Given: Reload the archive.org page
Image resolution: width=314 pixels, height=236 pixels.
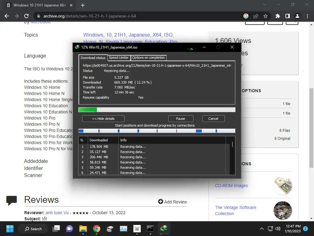Looking at the screenshot, I should click(x=26, y=16).
